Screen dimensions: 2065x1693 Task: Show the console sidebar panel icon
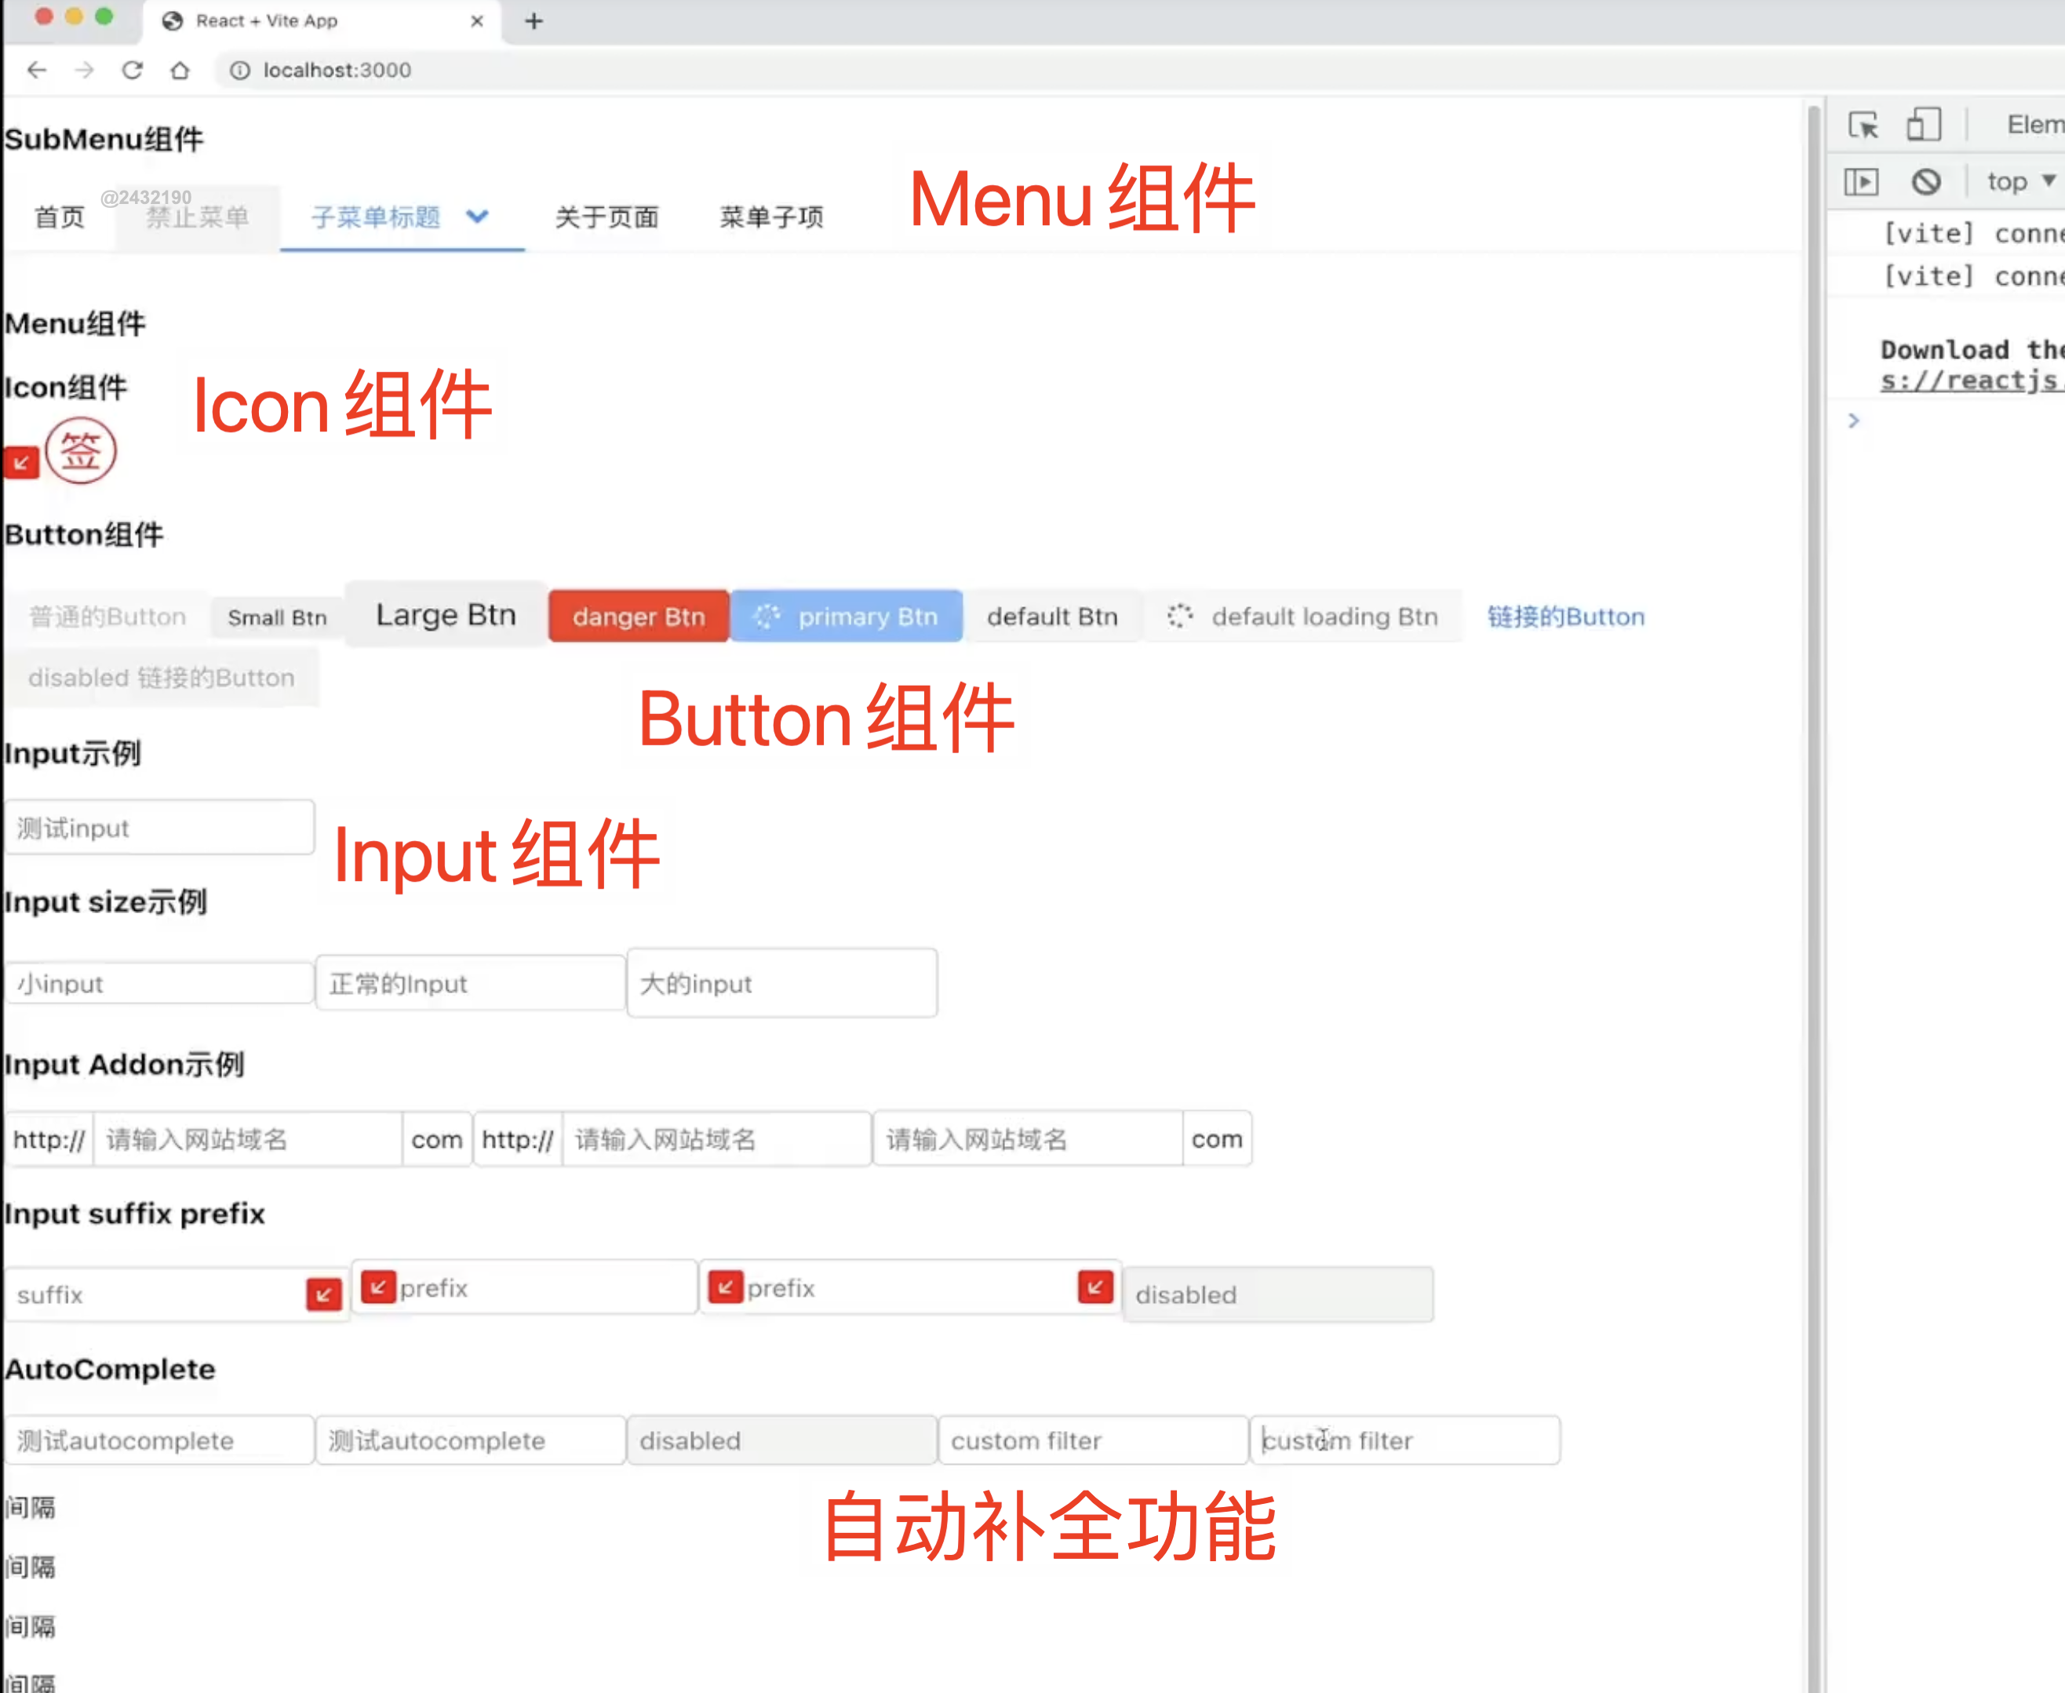pos(1861,181)
